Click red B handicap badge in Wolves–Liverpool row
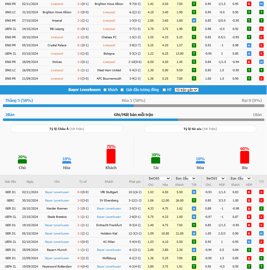This screenshot has width=267, height=270. tap(249, 62)
